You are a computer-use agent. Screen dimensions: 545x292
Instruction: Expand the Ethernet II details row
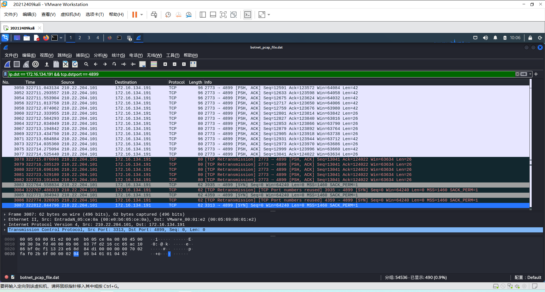5,220
